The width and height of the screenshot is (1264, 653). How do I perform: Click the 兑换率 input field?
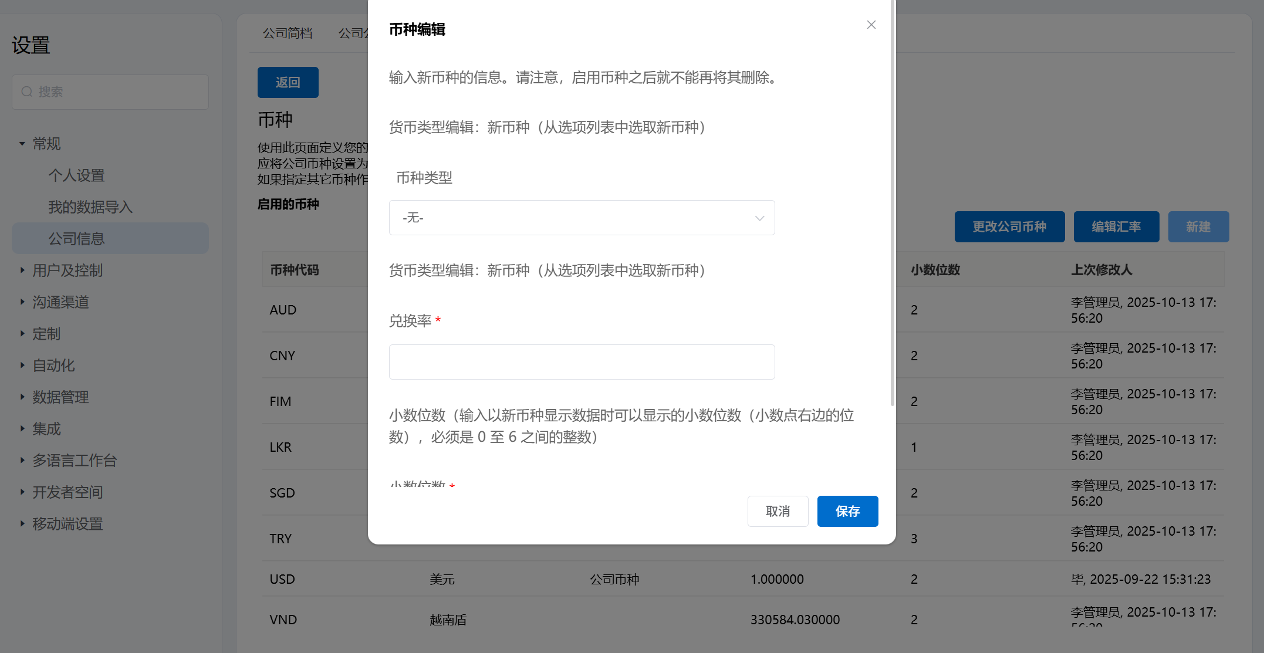tap(582, 361)
